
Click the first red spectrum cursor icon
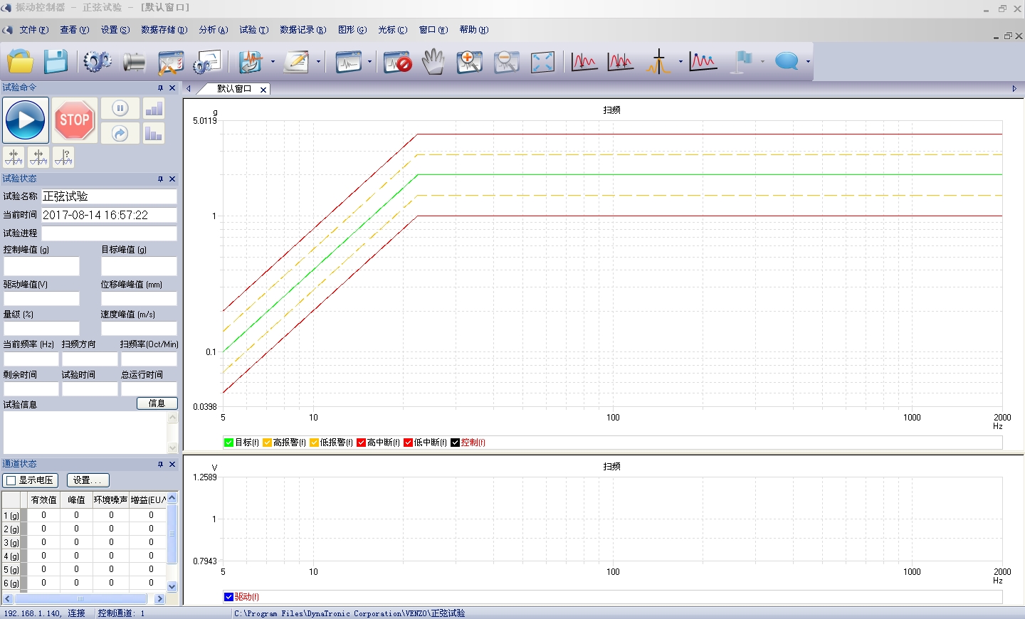click(x=584, y=62)
